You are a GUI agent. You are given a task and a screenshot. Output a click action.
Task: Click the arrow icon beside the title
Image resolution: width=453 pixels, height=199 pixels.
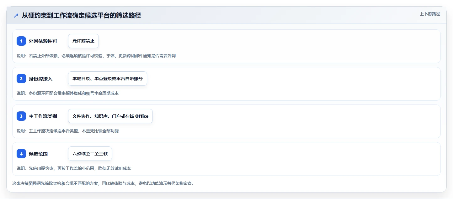16,15
